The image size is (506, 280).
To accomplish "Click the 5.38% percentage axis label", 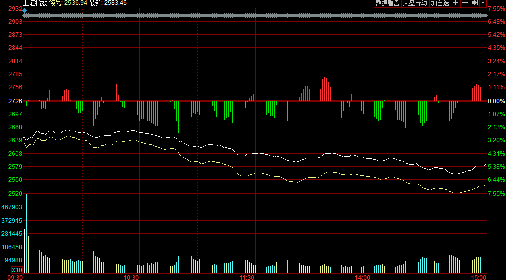I will (x=496, y=166).
